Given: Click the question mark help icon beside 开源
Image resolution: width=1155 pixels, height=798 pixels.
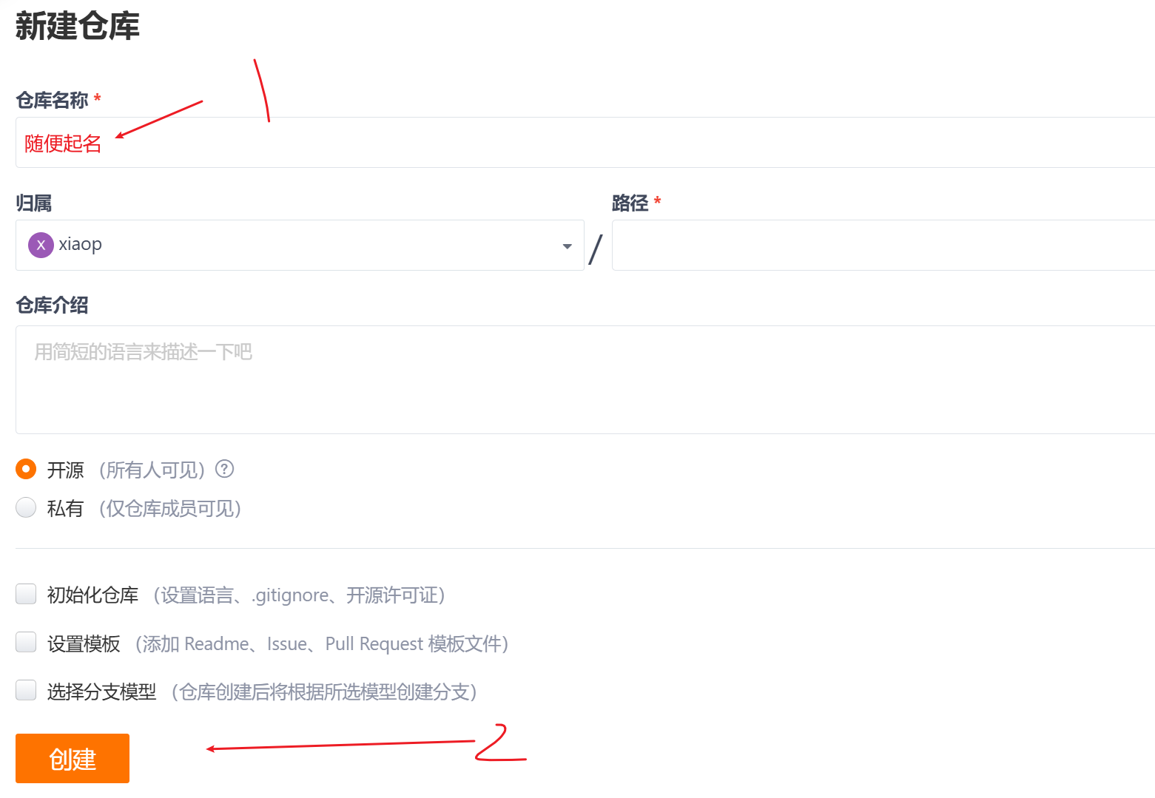Looking at the screenshot, I should pyautogui.click(x=224, y=469).
